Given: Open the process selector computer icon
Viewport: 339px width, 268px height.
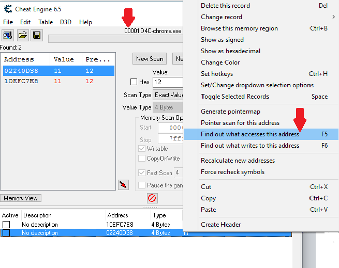Looking at the screenshot, I should pos(8,36).
